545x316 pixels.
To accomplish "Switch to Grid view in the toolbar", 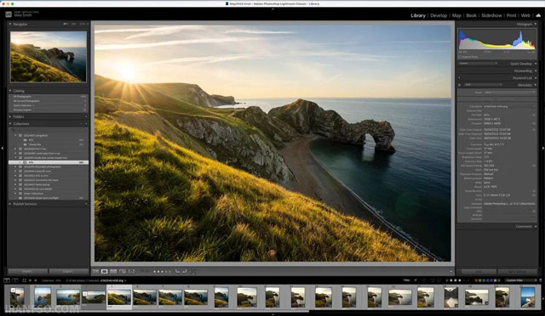I will coord(95,271).
